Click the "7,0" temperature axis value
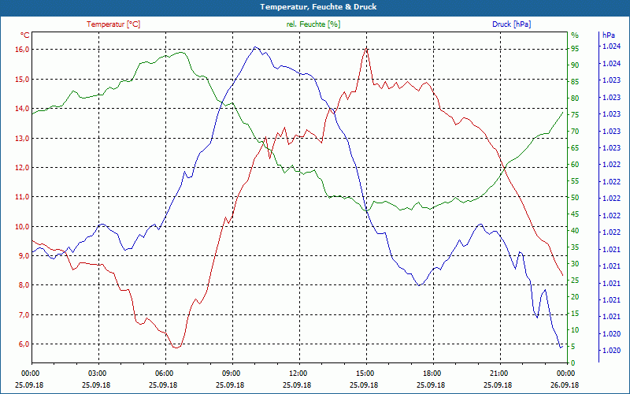 [24, 314]
